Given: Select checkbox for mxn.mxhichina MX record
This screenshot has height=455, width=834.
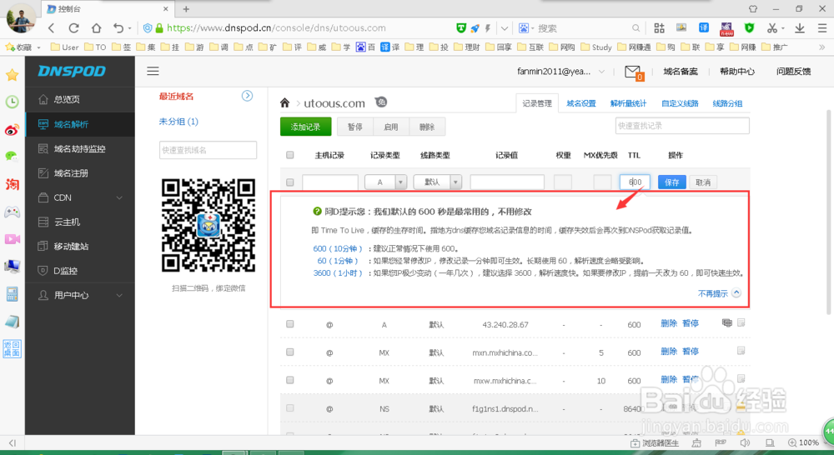Looking at the screenshot, I should 290,352.
